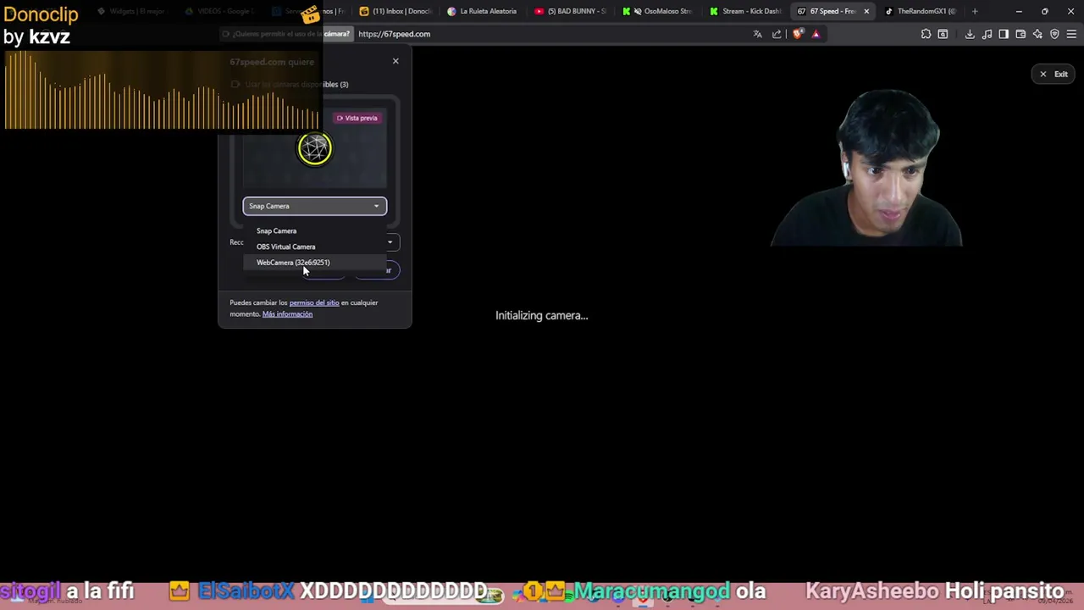Click the camera preview thumbnail in popup
The height and width of the screenshot is (610, 1084).
pyautogui.click(x=315, y=149)
